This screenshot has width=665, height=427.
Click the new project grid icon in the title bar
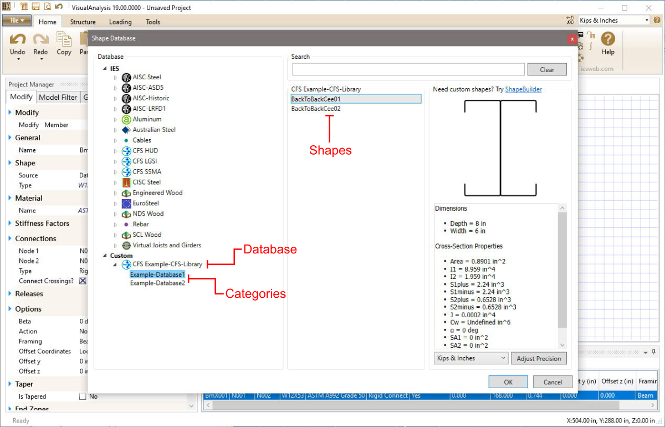coord(23,7)
